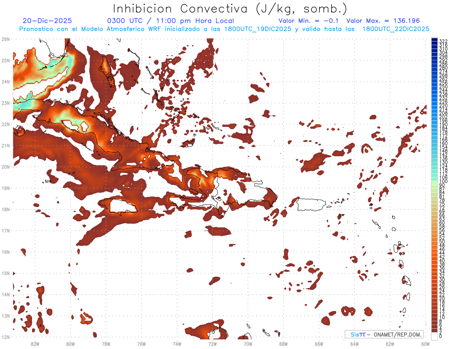Click the 21N latitude label
452x349 pixels.
pos(5,145)
